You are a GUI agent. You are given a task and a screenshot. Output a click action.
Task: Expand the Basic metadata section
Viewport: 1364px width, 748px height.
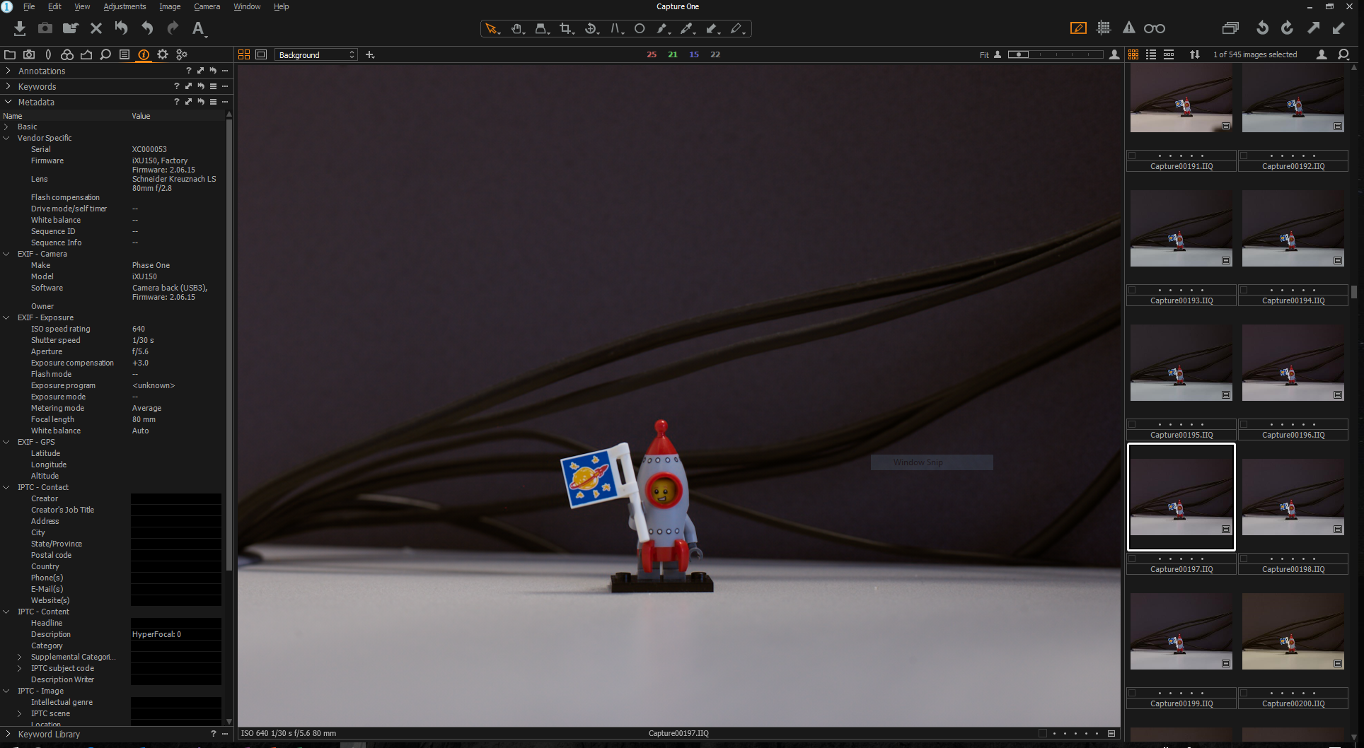click(x=7, y=127)
